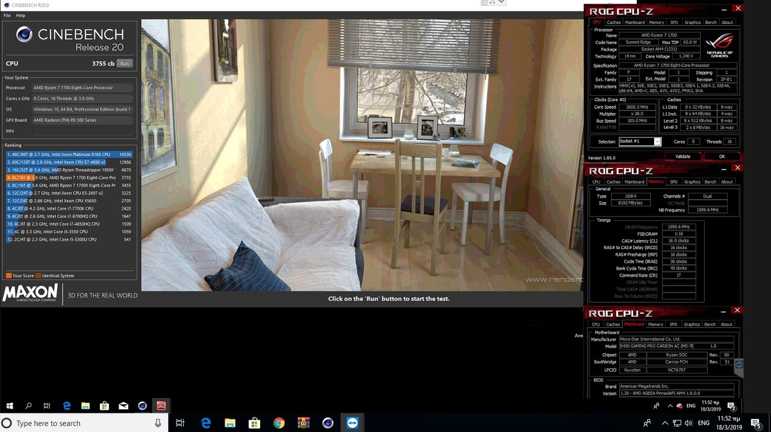Open Mail app in remote session taskbar
The image size is (771, 432).
pyautogui.click(x=123, y=406)
